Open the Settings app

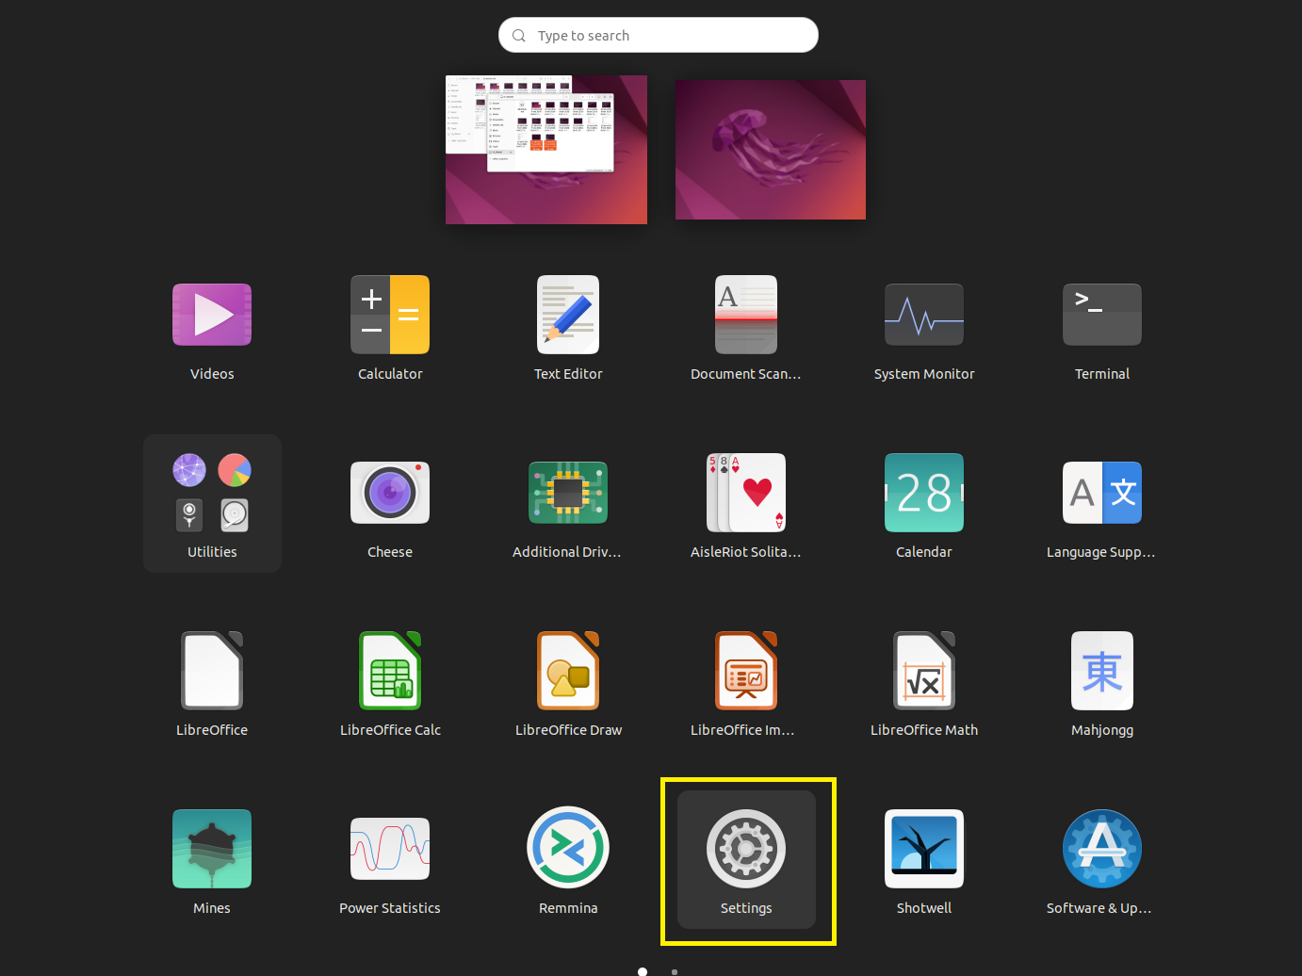[x=746, y=859]
